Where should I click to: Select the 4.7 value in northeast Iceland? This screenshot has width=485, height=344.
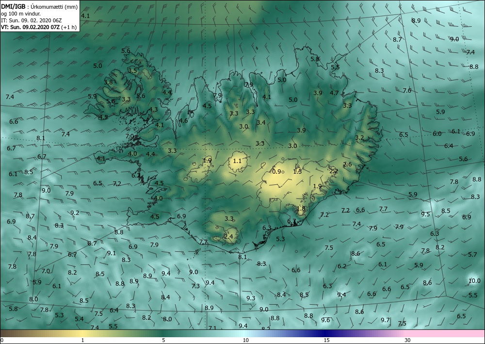tap(334, 93)
